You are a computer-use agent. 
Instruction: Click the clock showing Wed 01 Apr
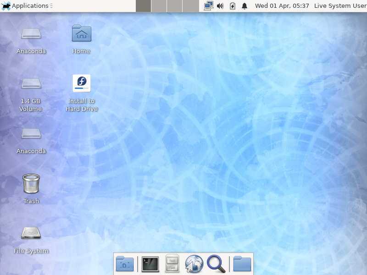282,6
